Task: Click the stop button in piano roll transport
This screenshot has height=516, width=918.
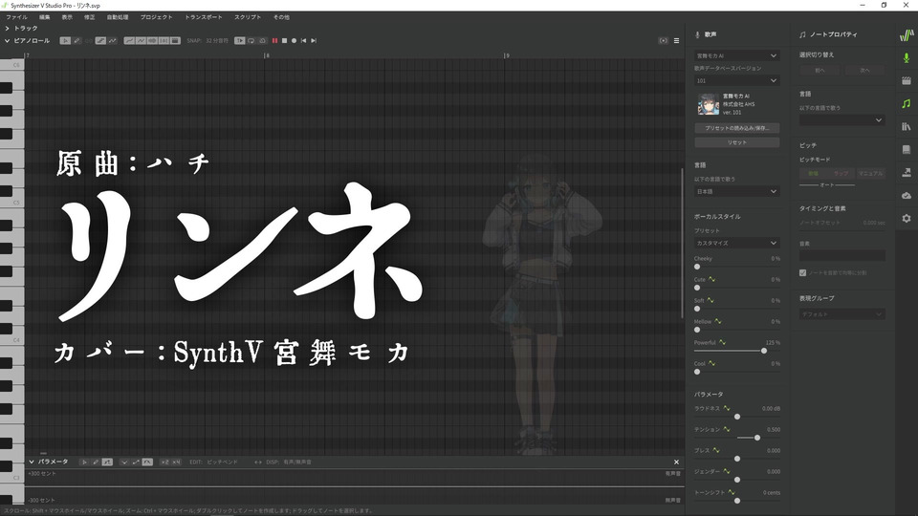Action: (x=285, y=41)
